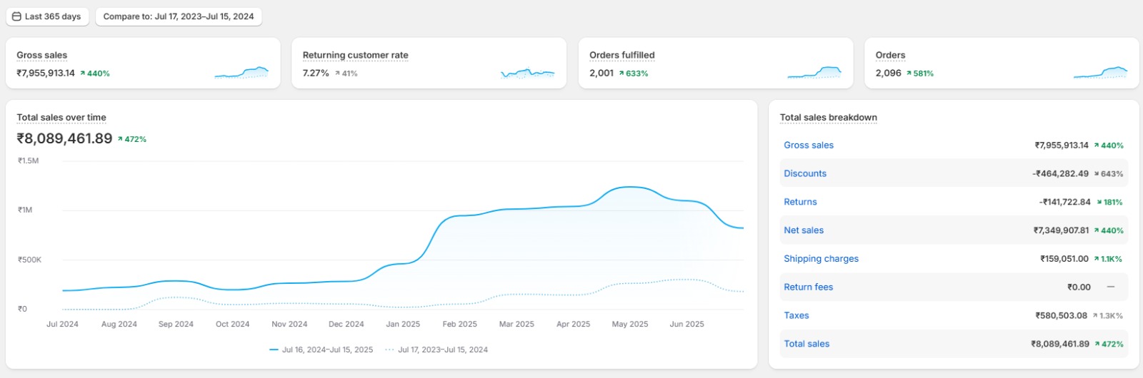Open the Net sales breakdown link

(804, 230)
